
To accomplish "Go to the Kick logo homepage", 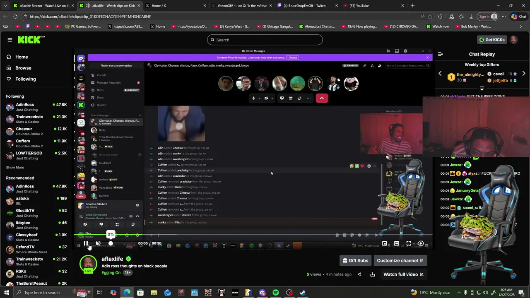I will [31, 40].
